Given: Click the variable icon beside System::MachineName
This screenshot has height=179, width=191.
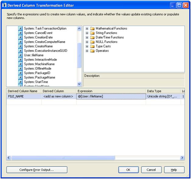Looking at the screenshot, I should (20, 64).
